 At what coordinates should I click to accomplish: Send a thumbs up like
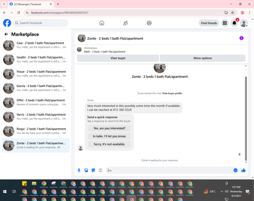(243, 170)
